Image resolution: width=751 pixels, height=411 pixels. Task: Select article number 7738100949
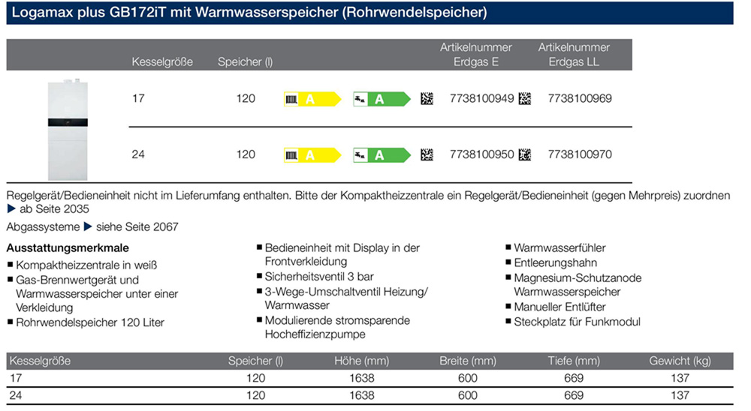481,98
